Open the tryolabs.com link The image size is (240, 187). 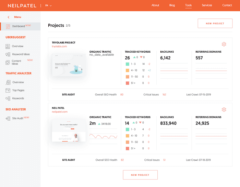point(59,46)
